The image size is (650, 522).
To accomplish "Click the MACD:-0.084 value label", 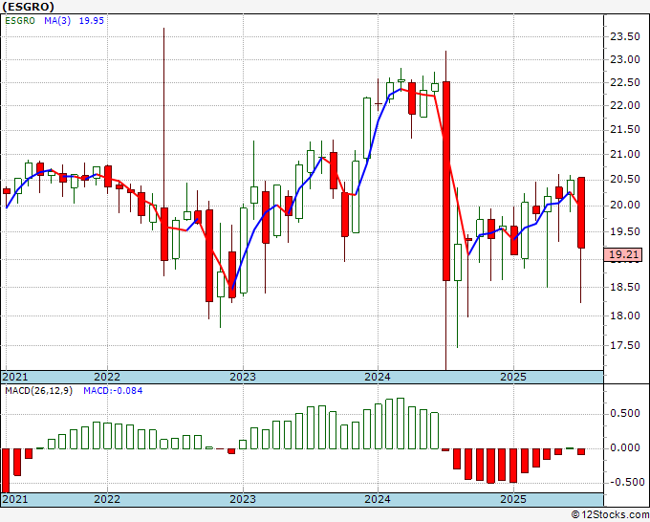I will point(113,391).
